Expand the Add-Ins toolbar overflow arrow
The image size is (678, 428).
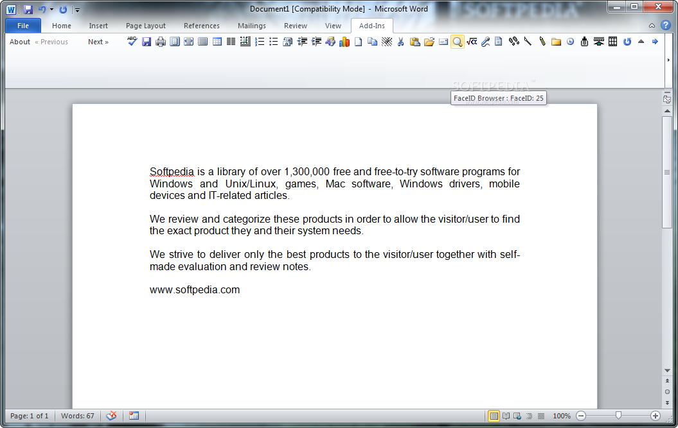tap(668, 60)
